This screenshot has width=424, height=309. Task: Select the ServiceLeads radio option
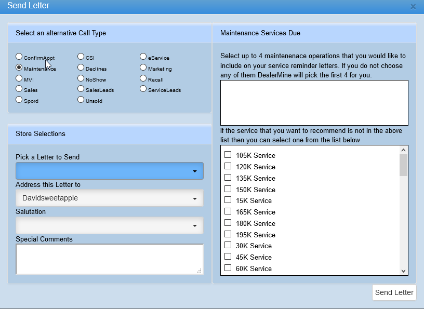tap(143, 89)
